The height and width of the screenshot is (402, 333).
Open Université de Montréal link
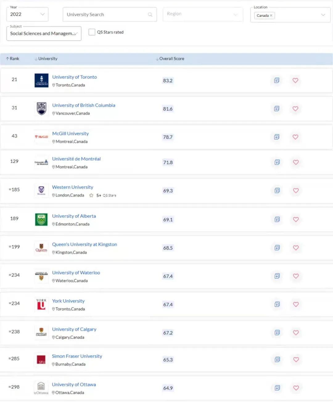[76, 159]
